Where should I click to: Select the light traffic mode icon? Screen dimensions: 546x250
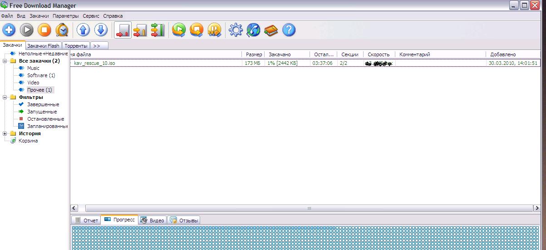click(x=123, y=30)
